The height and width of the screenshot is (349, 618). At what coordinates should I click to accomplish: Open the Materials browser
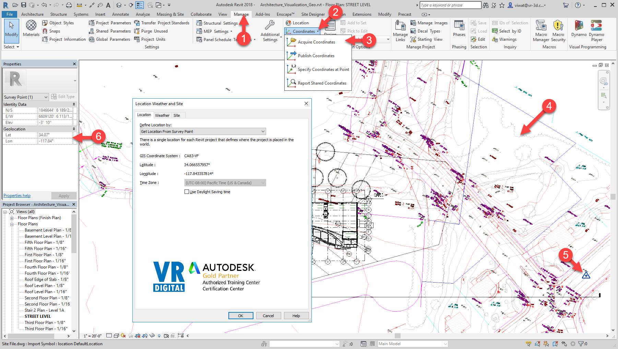(31, 28)
